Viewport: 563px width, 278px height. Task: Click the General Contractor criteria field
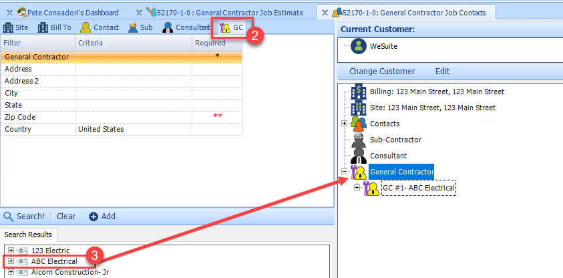pyautogui.click(x=134, y=57)
